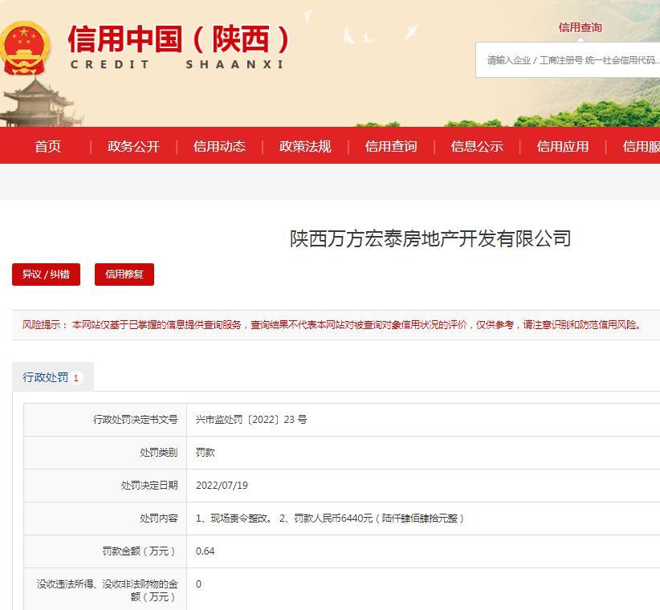The height and width of the screenshot is (610, 660).
Task: Focus the enterprise name search input
Action: (568, 60)
